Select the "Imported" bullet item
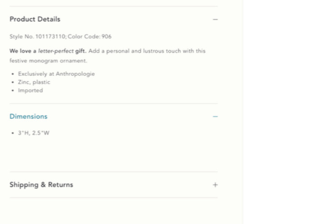The image size is (312, 224). [x=30, y=90]
